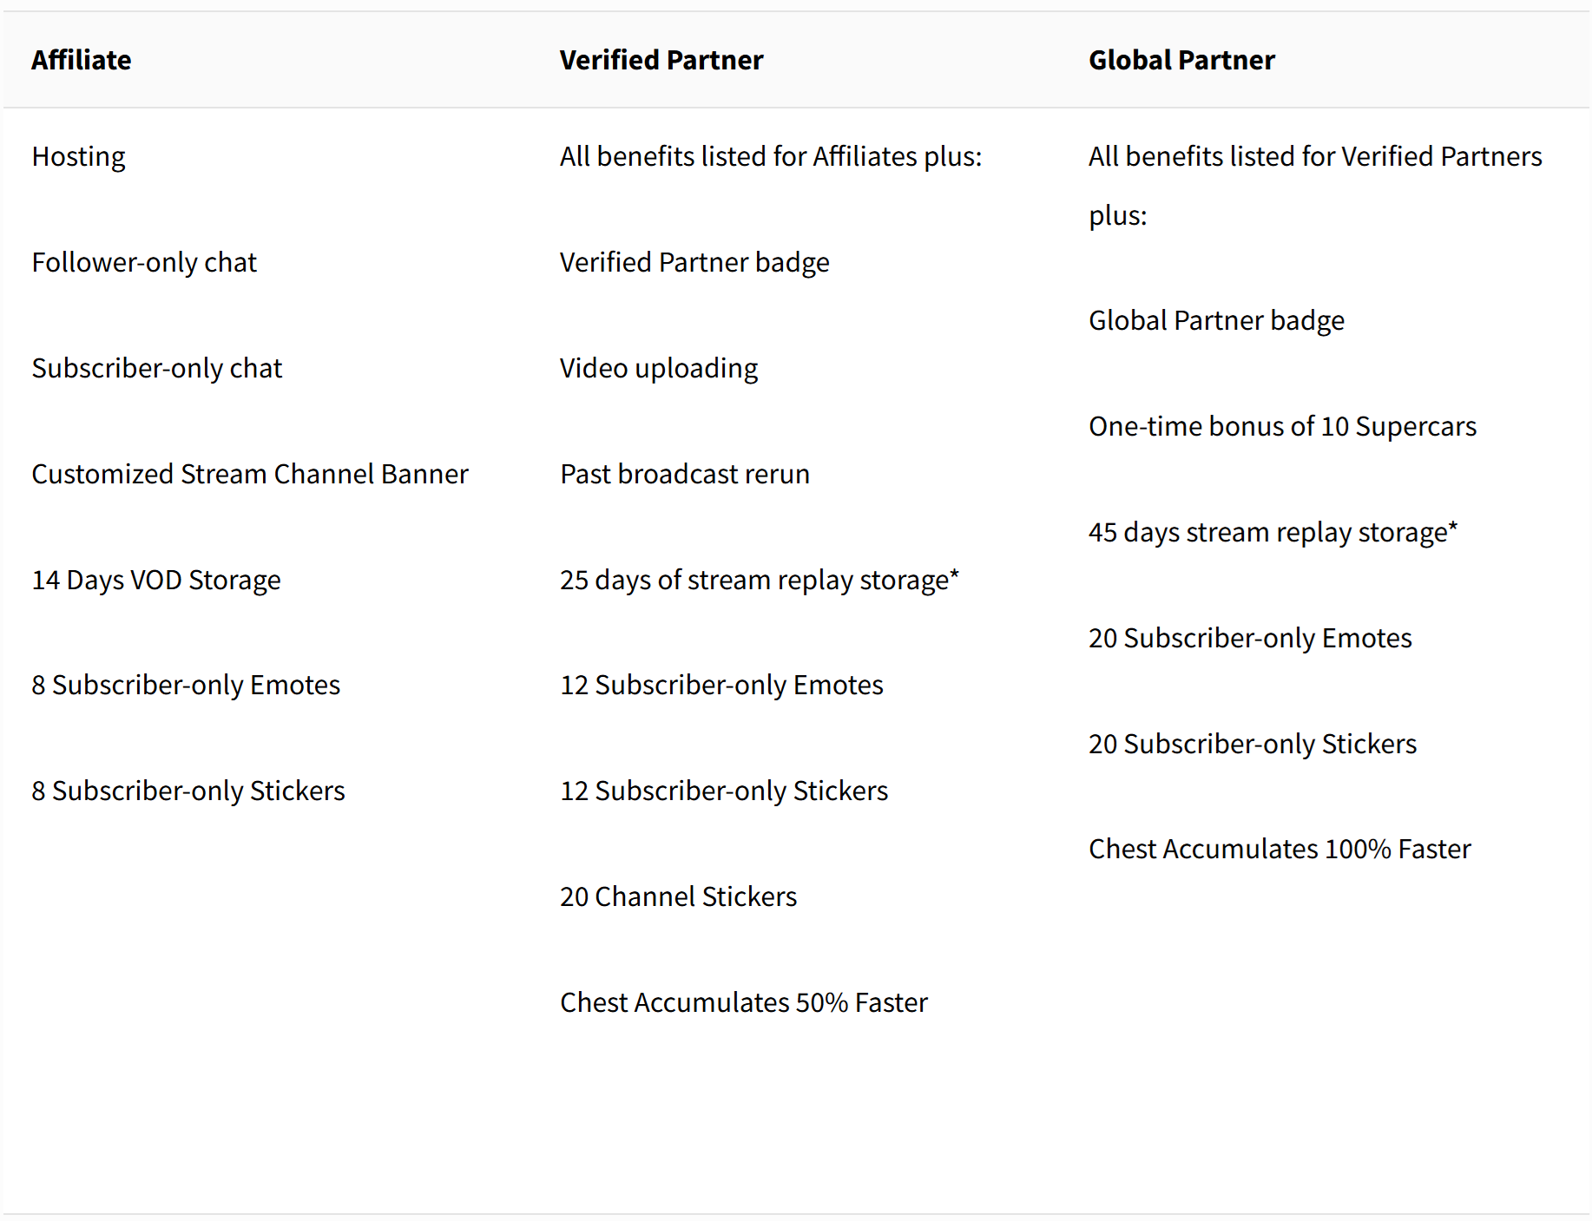This screenshot has height=1221, width=1592.
Task: Click the Past broadcast rerun entry
Action: [684, 474]
